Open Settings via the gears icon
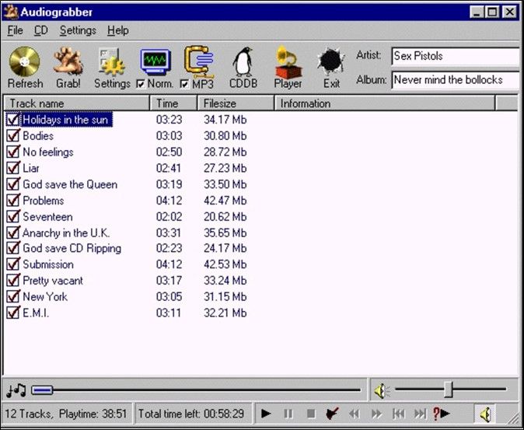Screen dimensions: 524x430 coord(112,62)
